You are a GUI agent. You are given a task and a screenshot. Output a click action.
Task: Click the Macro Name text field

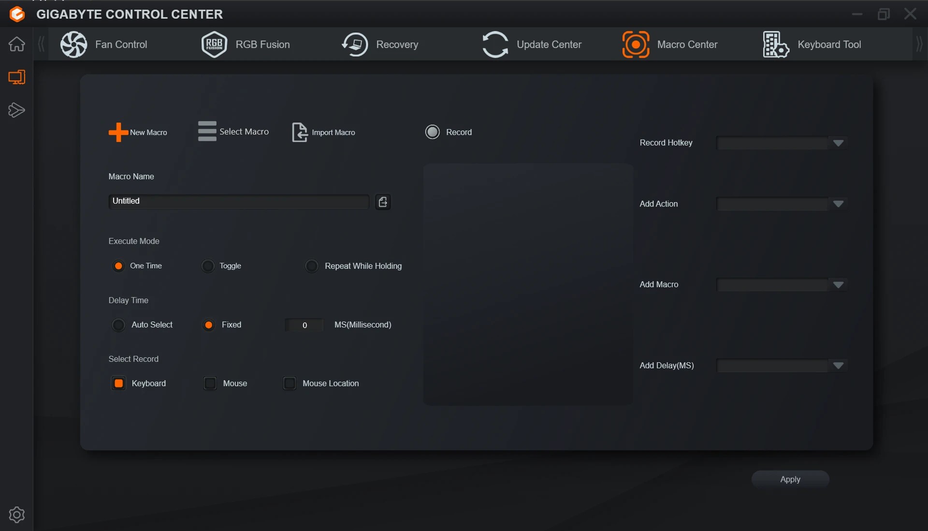coord(239,201)
